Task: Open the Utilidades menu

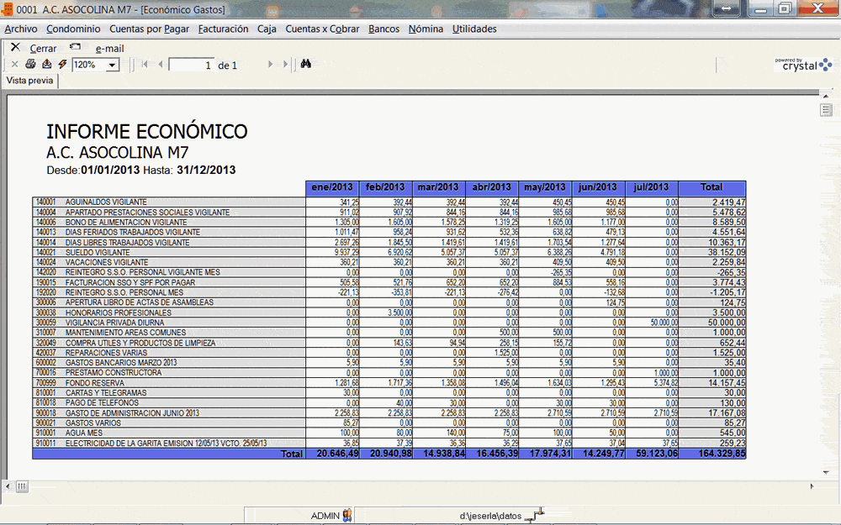Action: tap(474, 29)
